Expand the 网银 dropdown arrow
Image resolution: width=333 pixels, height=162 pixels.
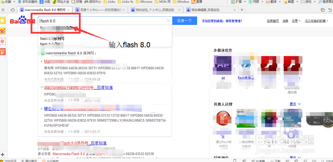(x=262, y=2)
